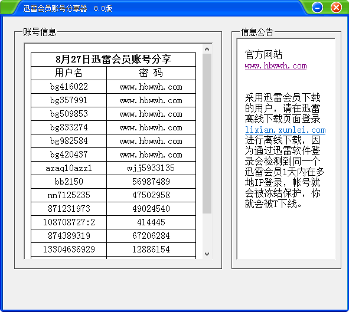
Task: Close the window with red X button
Action: click(337, 8)
